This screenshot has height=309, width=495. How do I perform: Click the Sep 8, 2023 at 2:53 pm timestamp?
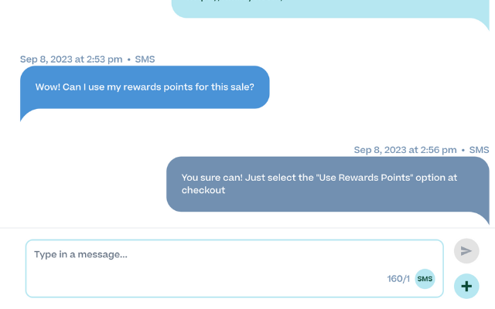pos(71,59)
